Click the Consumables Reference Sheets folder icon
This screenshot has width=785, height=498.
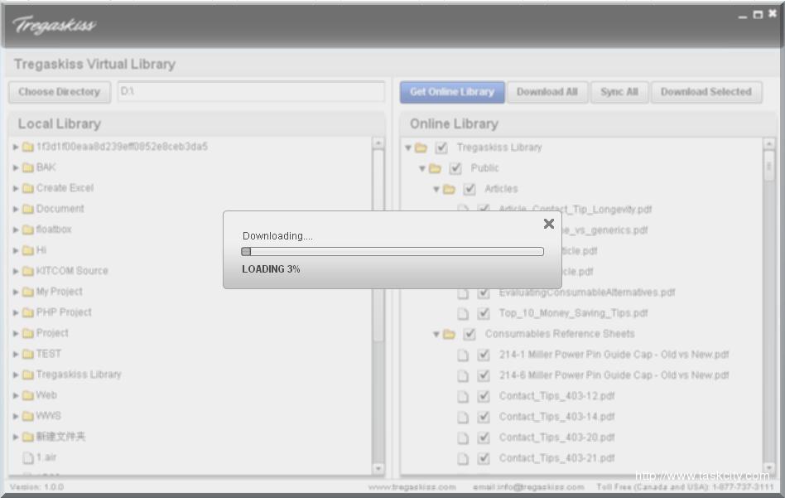pos(449,334)
